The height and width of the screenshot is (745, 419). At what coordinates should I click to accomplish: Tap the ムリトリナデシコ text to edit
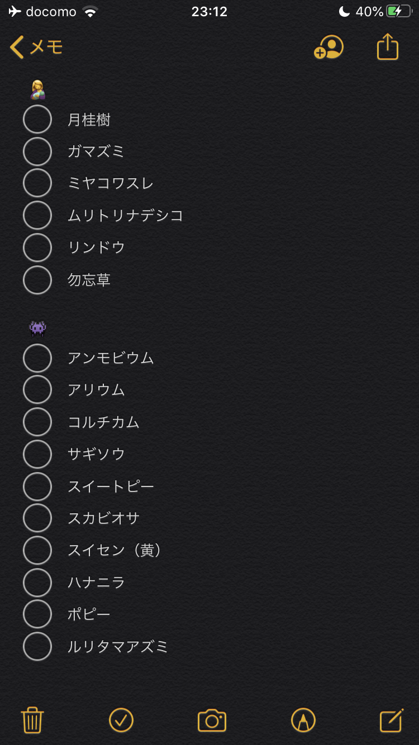click(126, 216)
